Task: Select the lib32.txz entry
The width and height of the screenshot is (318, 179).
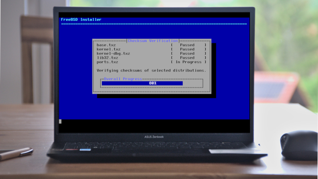Action: 107,58
